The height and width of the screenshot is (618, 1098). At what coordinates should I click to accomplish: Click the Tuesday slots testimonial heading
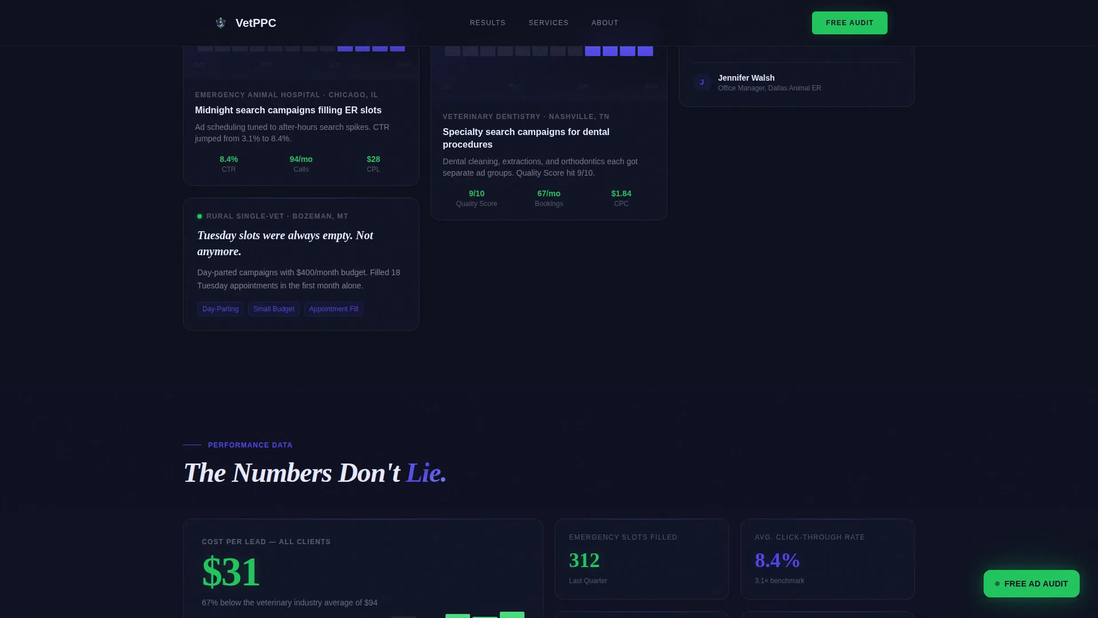coord(285,243)
